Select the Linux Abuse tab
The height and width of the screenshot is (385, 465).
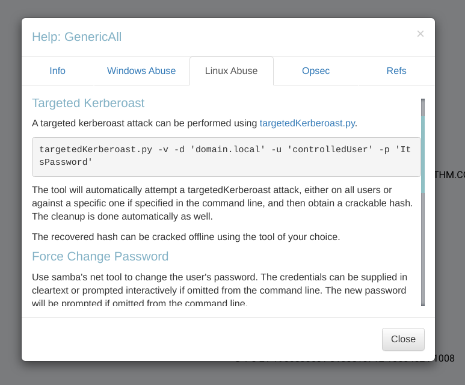pyautogui.click(x=231, y=71)
